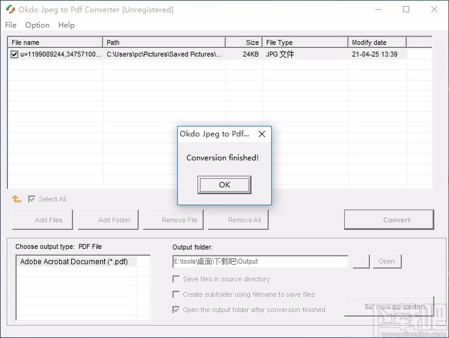This screenshot has height=338, width=449.
Task: Sort by Size column header
Action: [x=244, y=42]
